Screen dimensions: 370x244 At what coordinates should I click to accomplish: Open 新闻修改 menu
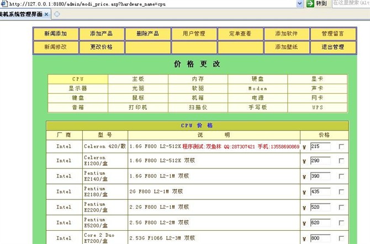[56, 47]
